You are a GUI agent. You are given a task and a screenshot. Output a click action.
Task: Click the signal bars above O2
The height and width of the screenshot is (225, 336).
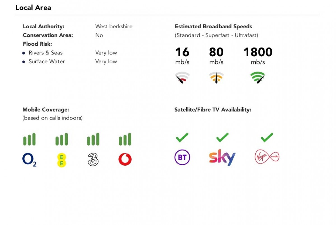coord(29,139)
